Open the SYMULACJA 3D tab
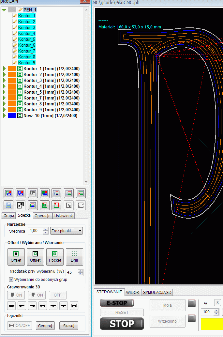This screenshot has height=337, width=223. [157, 293]
